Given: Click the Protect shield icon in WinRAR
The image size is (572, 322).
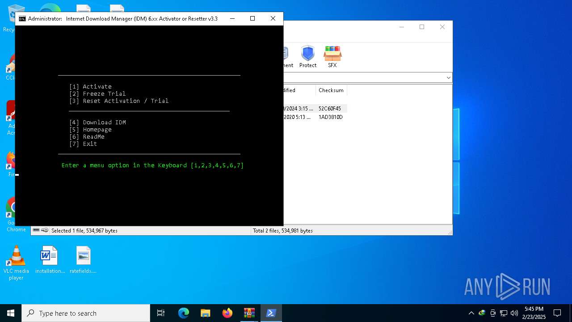Looking at the screenshot, I should 307,54.
